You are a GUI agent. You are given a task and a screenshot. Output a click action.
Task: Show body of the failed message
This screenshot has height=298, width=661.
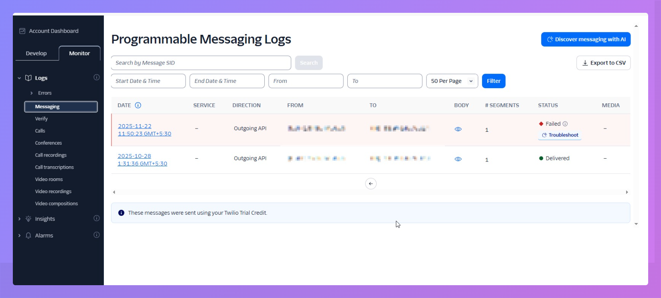tap(458, 129)
